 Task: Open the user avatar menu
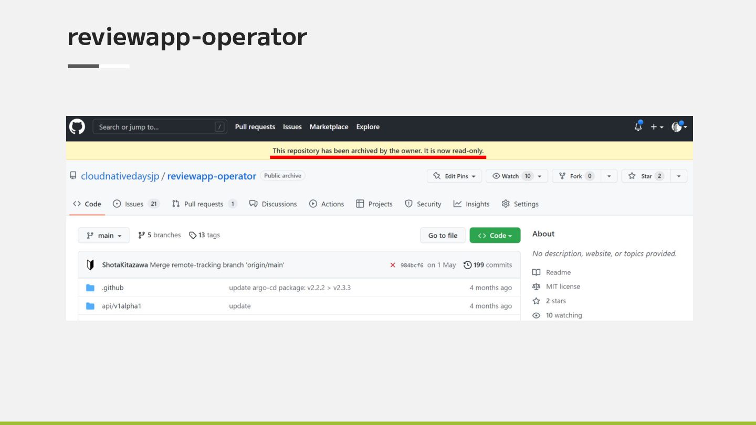(679, 126)
